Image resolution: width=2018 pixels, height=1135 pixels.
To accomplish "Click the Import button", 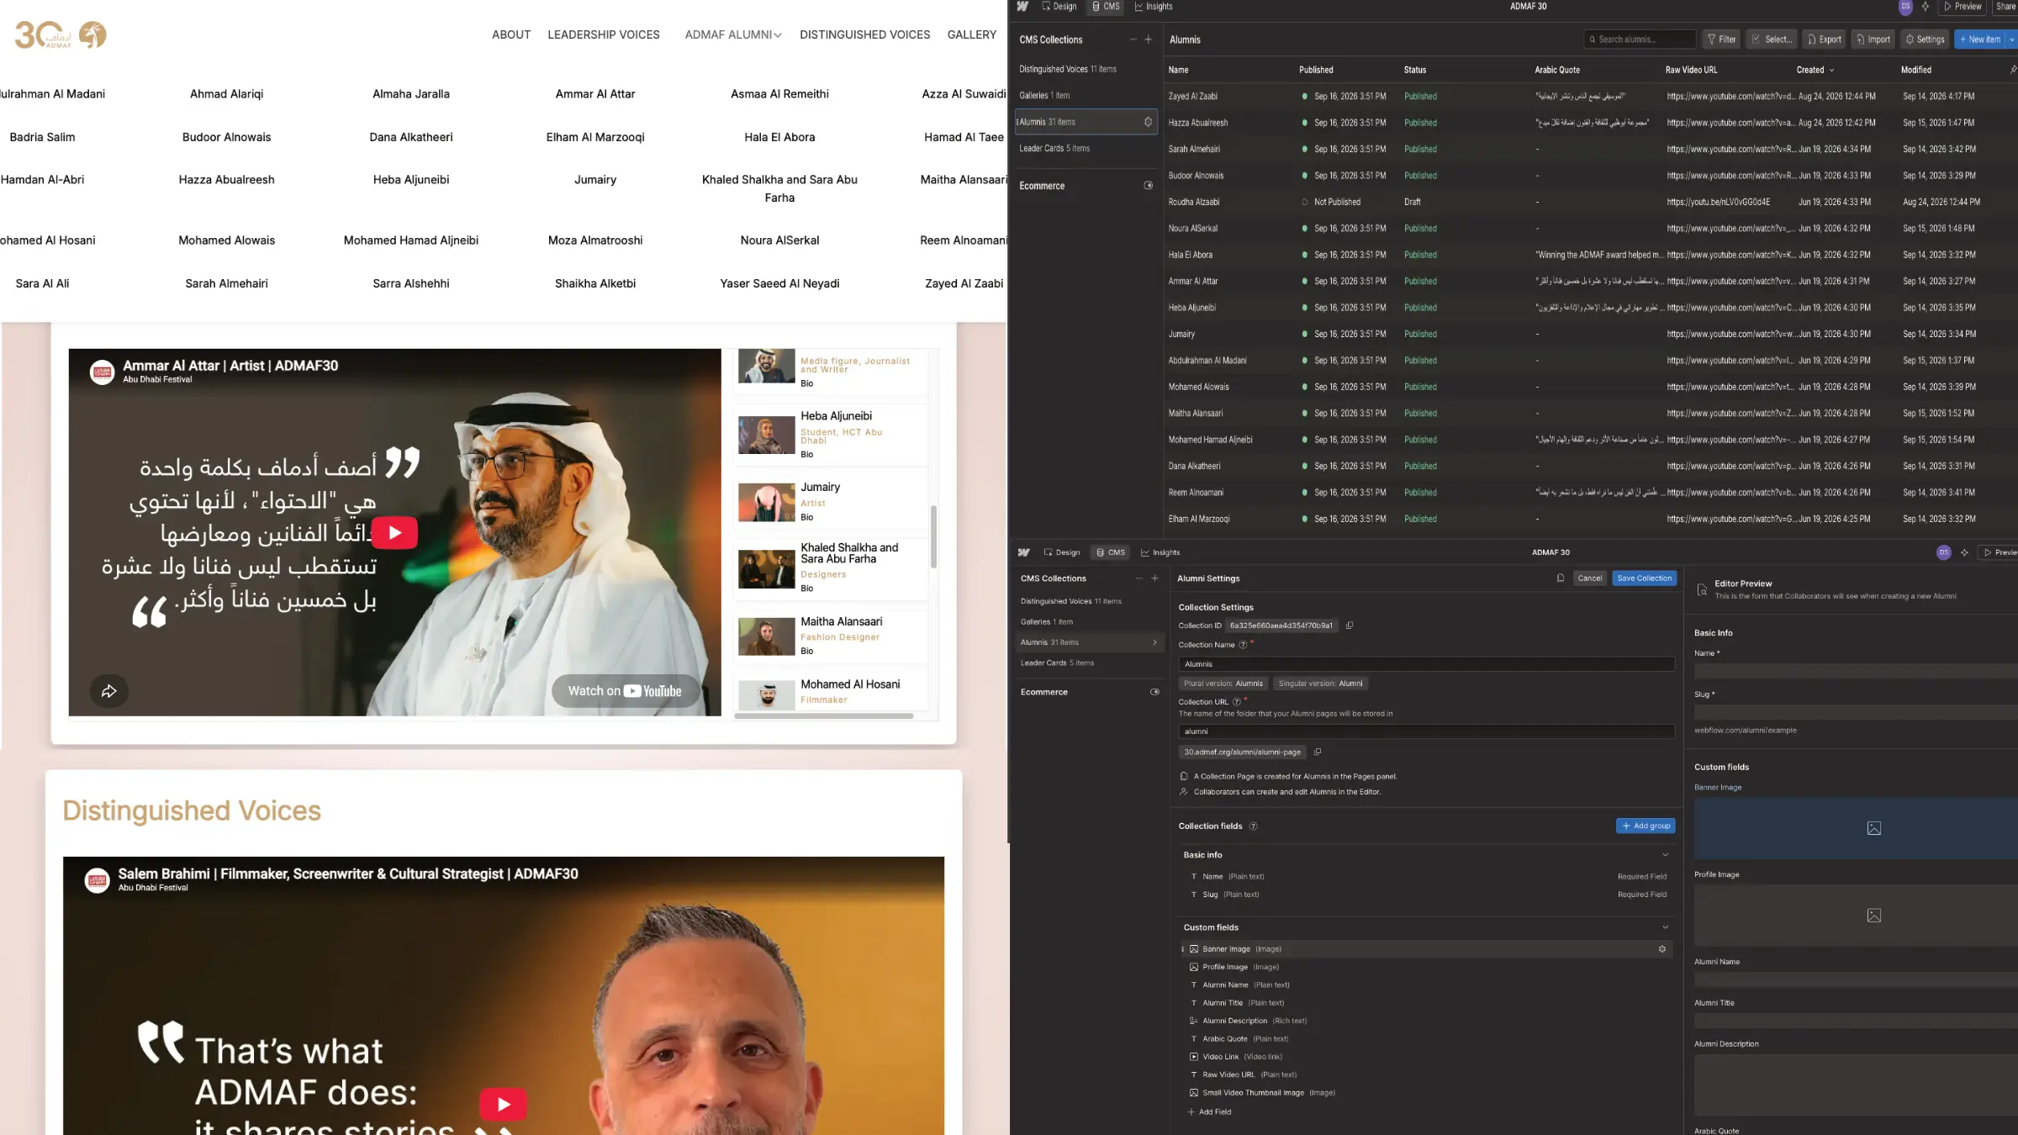I will pyautogui.click(x=1873, y=40).
